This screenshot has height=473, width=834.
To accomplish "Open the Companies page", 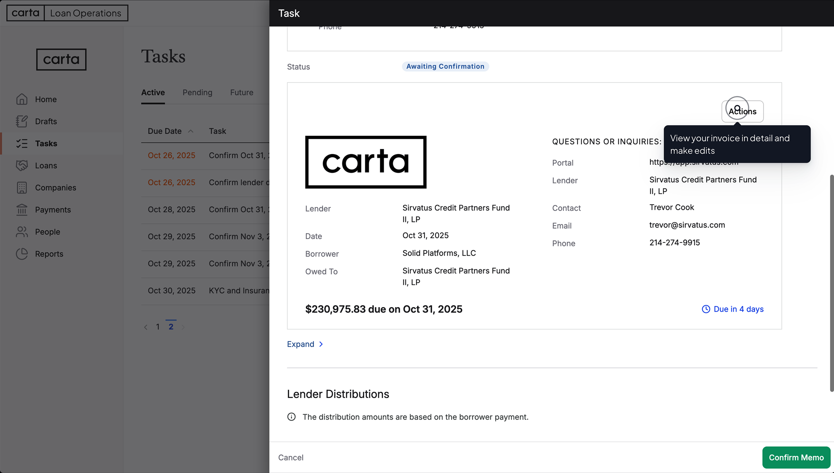I will click(x=55, y=187).
